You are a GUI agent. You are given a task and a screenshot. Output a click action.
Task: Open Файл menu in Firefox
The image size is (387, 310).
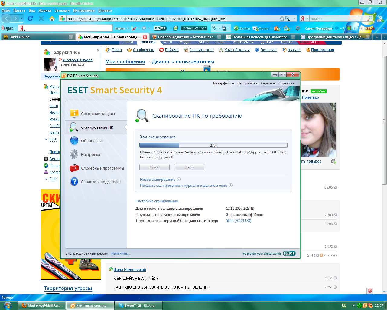tap(6, 10)
